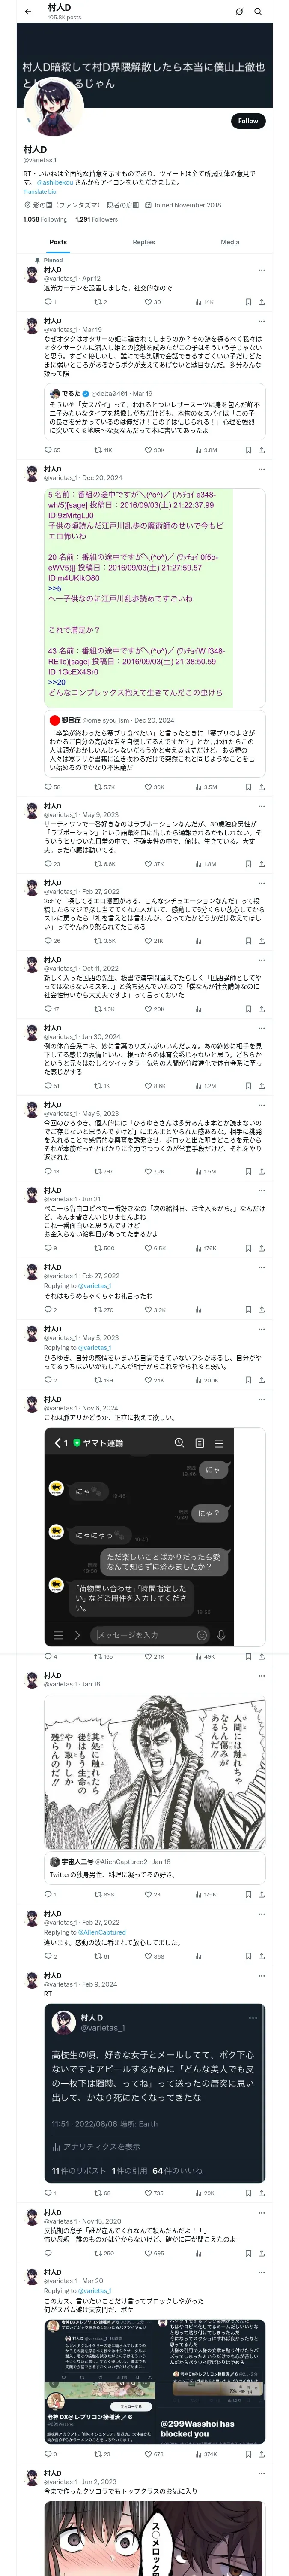Open more options on the pinned post
Image resolution: width=289 pixels, height=2576 pixels.
pos(261,270)
